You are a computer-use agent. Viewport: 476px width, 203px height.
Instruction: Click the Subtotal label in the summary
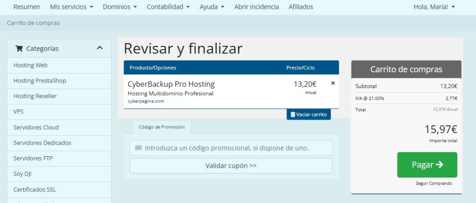click(x=366, y=86)
